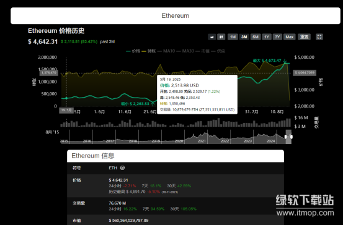This screenshot has height=225, width=343.
Task: Click the 19. 5月 crosshair date label
Action: (66, 110)
